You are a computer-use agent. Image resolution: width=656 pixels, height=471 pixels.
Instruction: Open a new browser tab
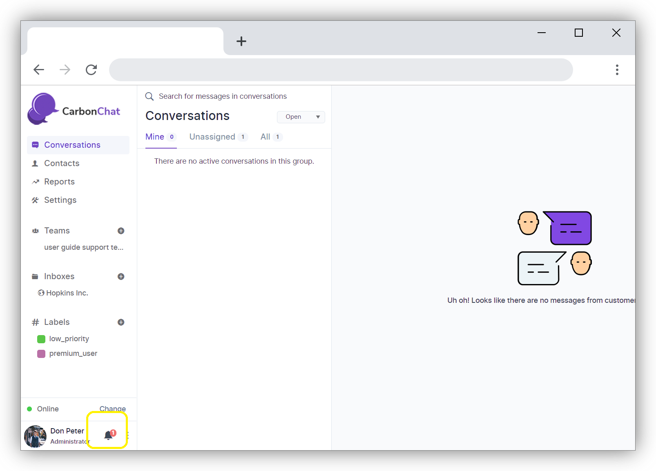click(x=241, y=41)
